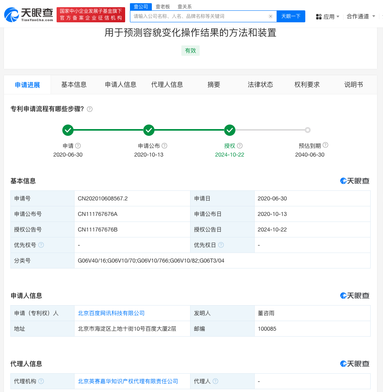Screen dimensions: 383x392
Task: Click the 有效 status badge
Action: point(191,51)
